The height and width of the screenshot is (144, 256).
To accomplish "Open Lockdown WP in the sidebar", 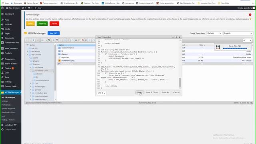I will tap(11, 125).
